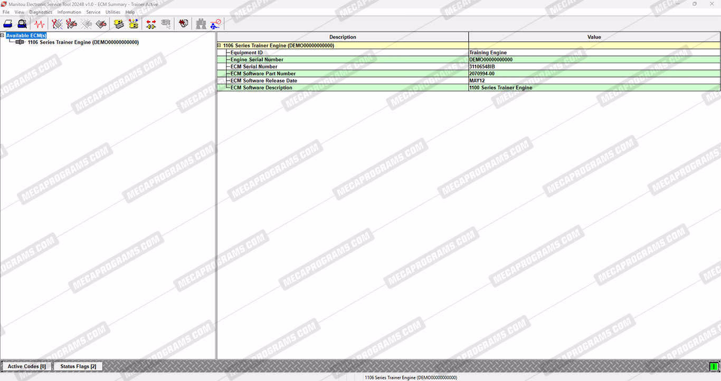
Task: Open the Configuration tool icon
Action: [x=134, y=24]
